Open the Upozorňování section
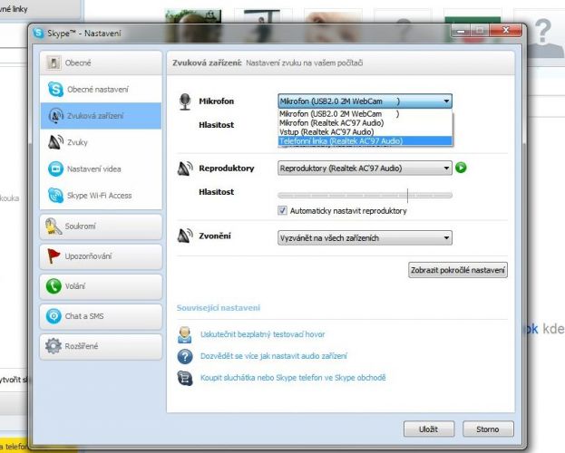Image resolution: width=565 pixels, height=453 pixels. point(101,256)
